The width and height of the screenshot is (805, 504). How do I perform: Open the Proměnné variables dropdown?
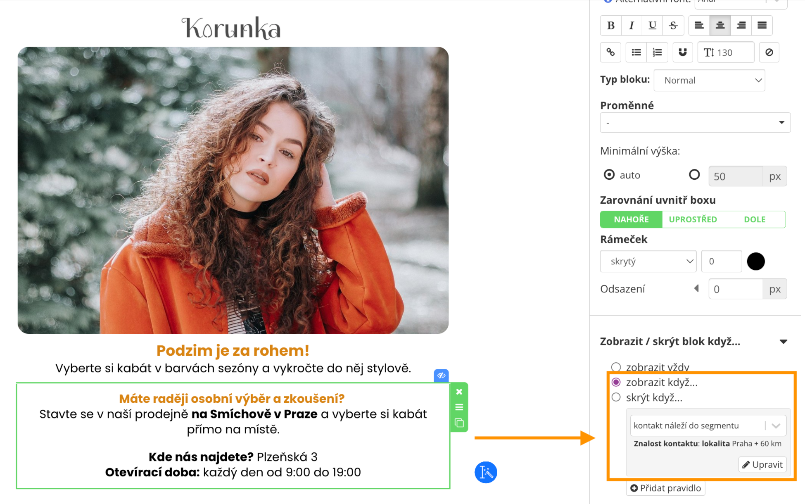695,123
